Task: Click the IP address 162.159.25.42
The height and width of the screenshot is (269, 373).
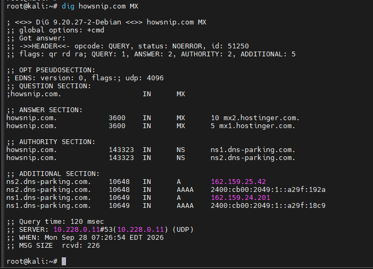Action: (238, 182)
